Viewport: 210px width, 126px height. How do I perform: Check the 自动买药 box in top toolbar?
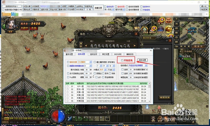click(x=116, y=6)
